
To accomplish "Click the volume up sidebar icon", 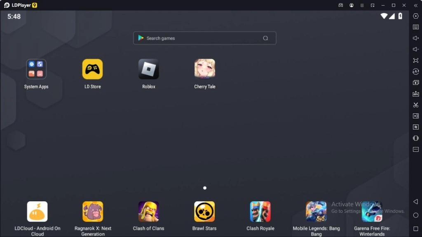I will pyautogui.click(x=415, y=38).
